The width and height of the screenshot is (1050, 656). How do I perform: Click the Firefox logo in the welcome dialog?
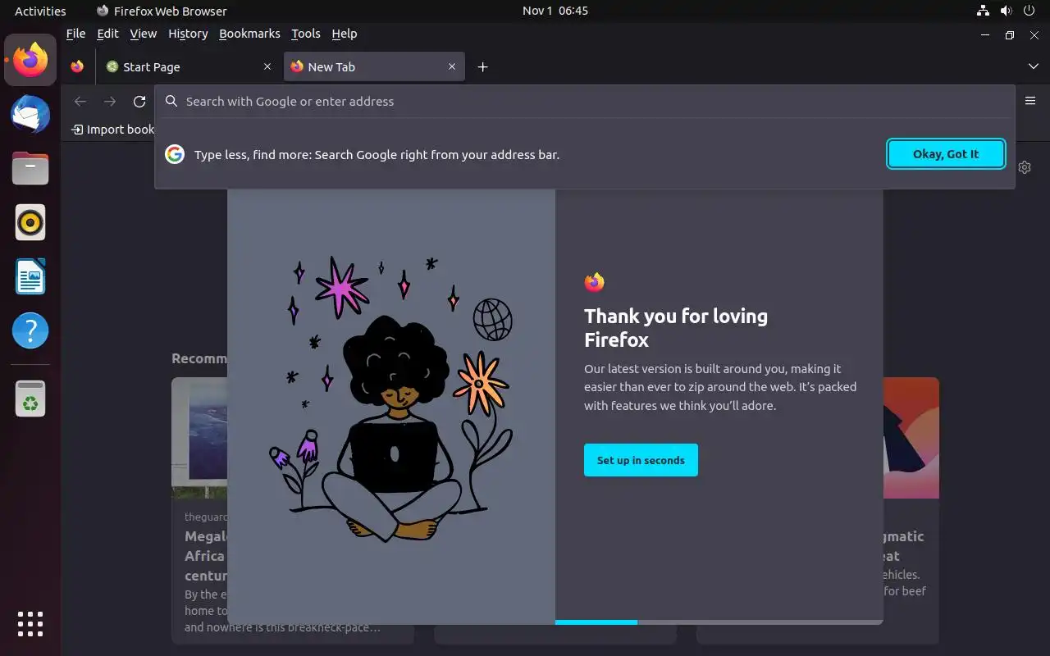point(595,283)
